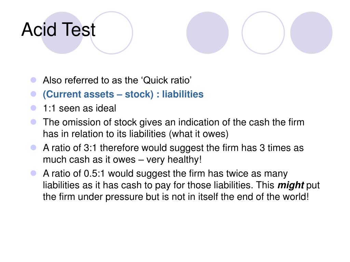
Task: Click the bold italic word 'might'
Action: point(291,185)
